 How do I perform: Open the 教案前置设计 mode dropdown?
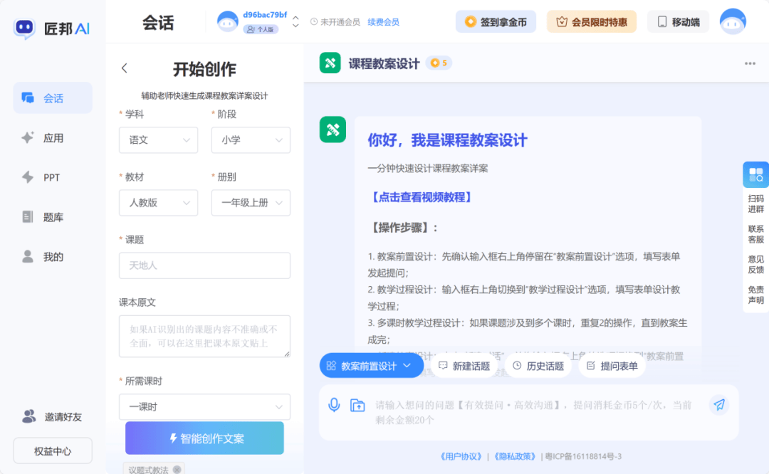(371, 365)
